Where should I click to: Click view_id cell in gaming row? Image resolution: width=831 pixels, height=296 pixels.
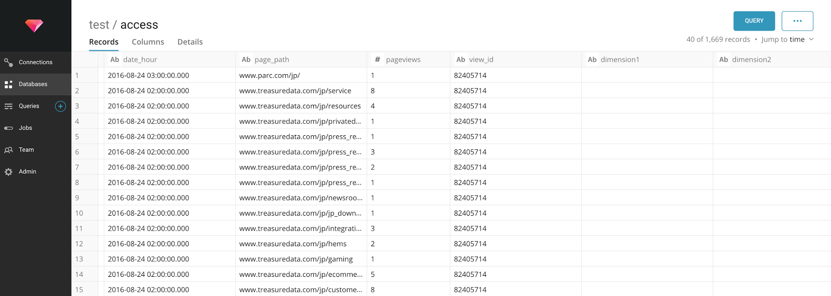click(x=516, y=259)
